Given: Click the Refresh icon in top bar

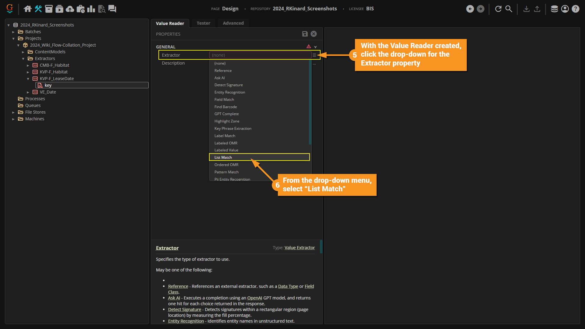Looking at the screenshot, I should 498,9.
